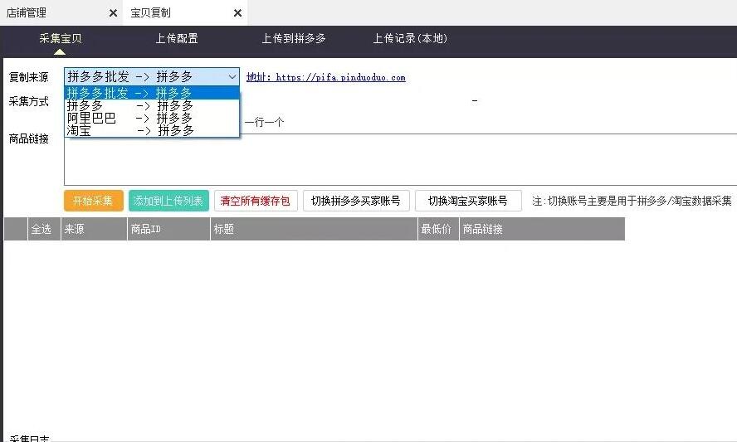Open the 采集宝贝 section
Viewport: 737px width, 442px height.
(x=60, y=38)
